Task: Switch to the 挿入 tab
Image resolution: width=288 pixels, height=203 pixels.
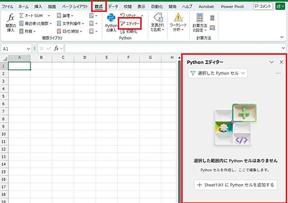Action: pyautogui.click(x=38, y=7)
